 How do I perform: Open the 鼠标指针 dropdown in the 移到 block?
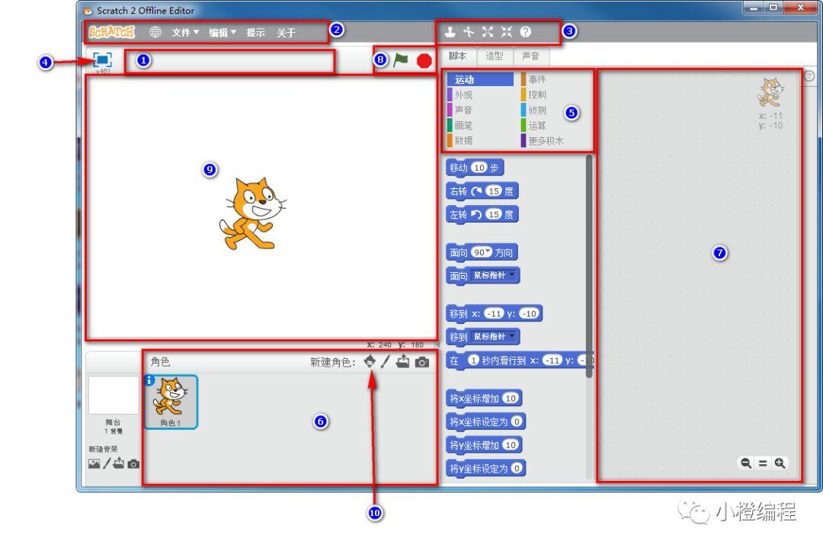pos(494,336)
